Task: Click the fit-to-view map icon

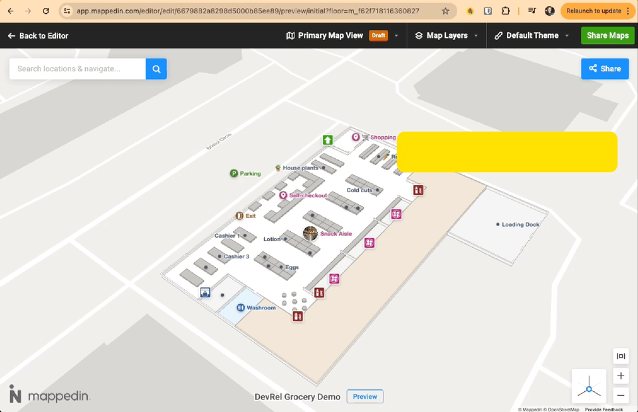Action: (x=621, y=356)
